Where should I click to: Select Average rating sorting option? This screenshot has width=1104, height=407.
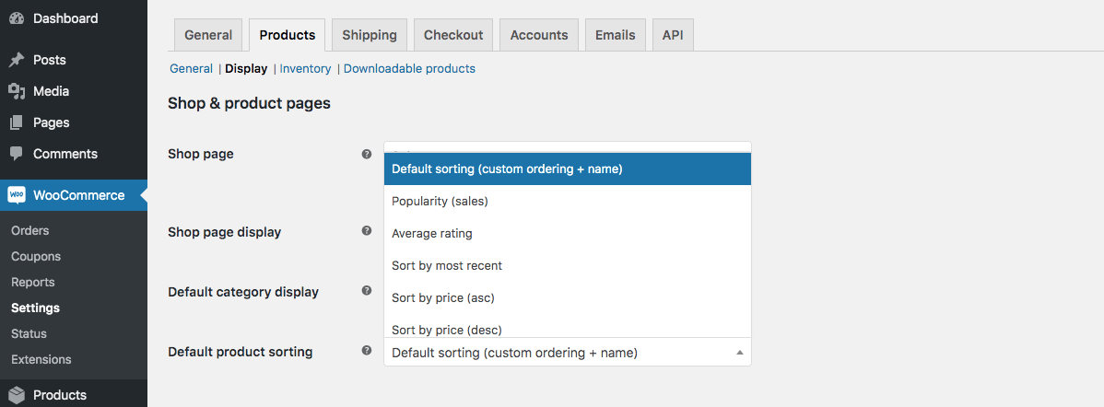(x=568, y=233)
